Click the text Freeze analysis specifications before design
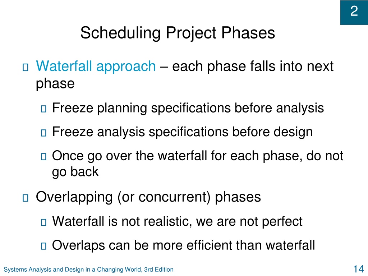The width and height of the screenshot is (368, 276). 182,132
